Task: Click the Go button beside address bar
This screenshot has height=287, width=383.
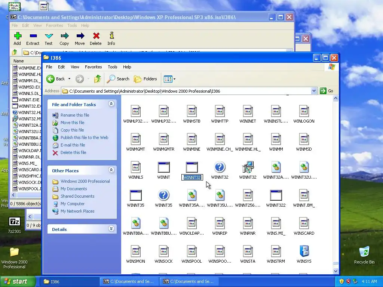Action: [327, 91]
